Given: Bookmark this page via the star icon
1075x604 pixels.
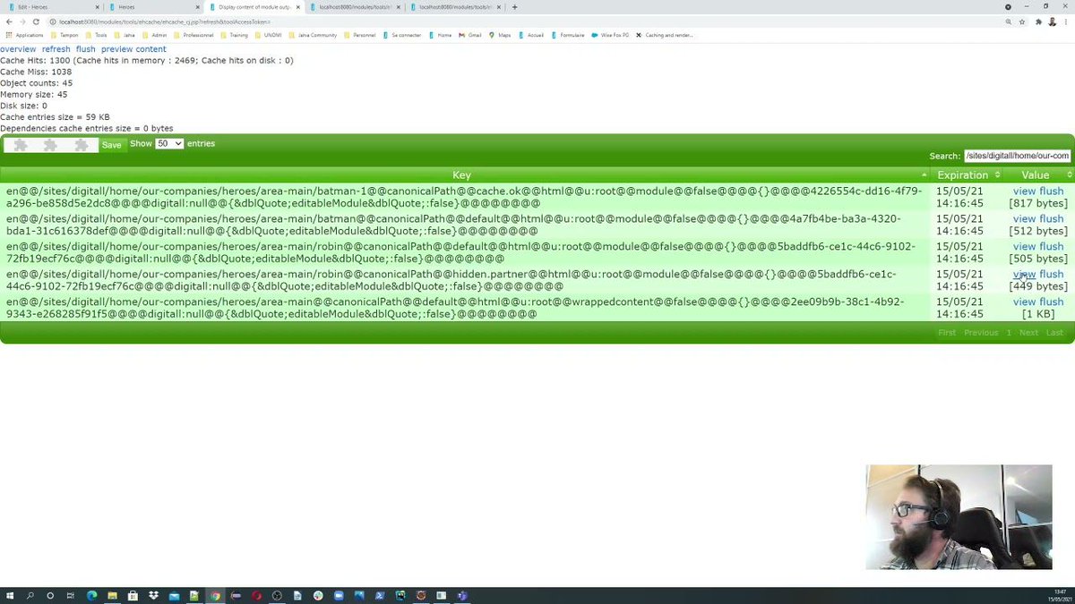Looking at the screenshot, I should [x=1021, y=20].
